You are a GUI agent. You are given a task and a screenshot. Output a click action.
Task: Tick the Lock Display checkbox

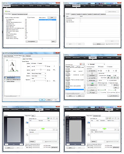click(x=28, y=18)
